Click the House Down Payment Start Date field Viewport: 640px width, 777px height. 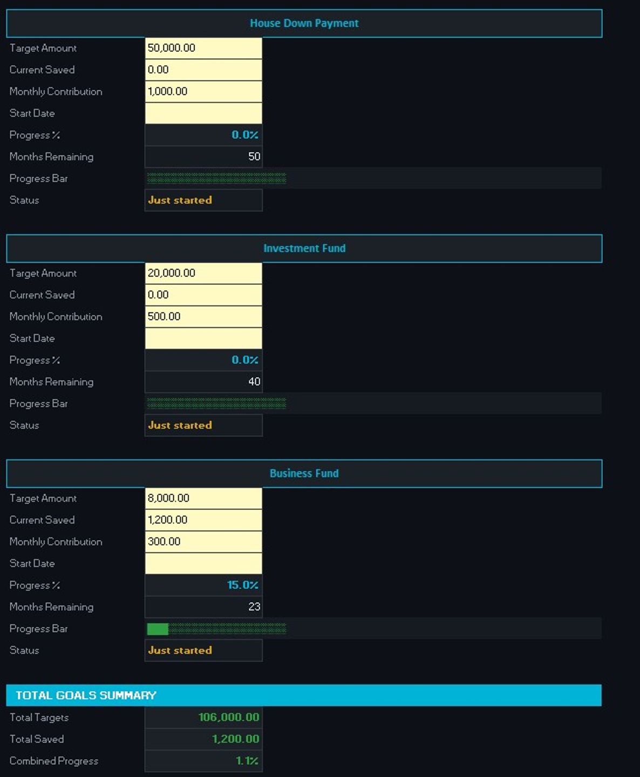coord(203,113)
